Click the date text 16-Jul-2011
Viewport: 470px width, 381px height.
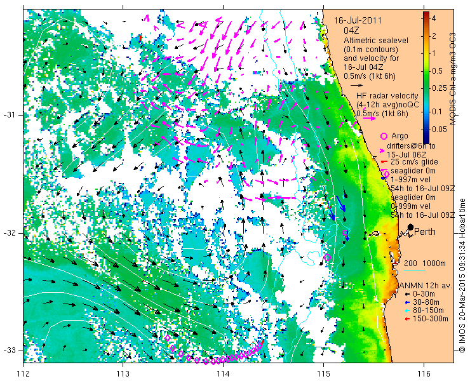[358, 21]
